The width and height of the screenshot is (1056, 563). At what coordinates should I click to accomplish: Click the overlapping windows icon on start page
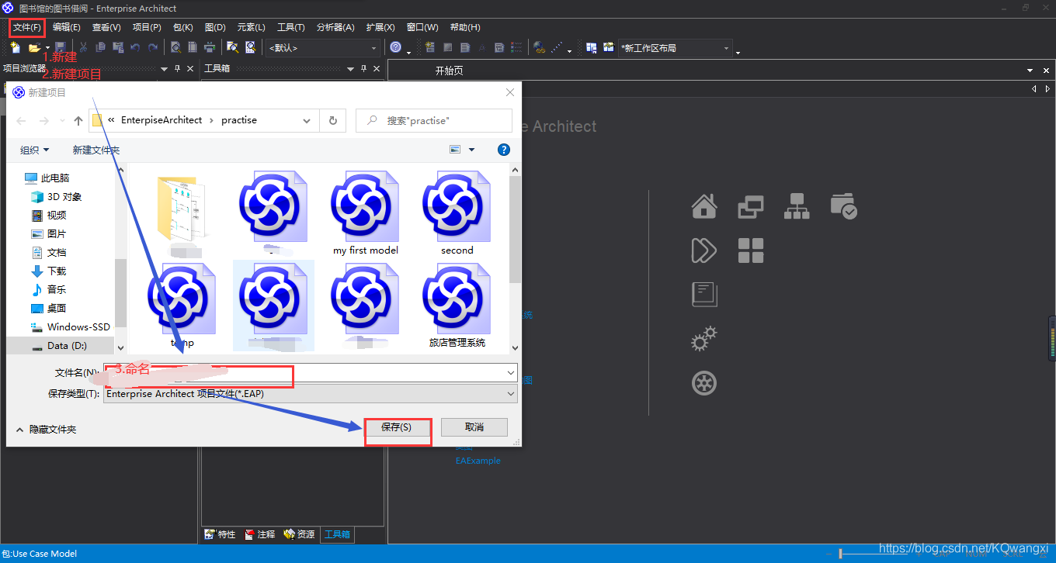(751, 206)
